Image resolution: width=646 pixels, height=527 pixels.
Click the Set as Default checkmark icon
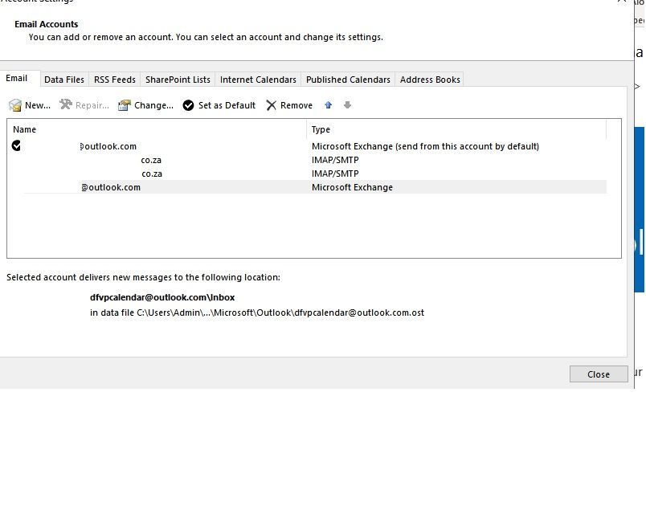click(188, 105)
